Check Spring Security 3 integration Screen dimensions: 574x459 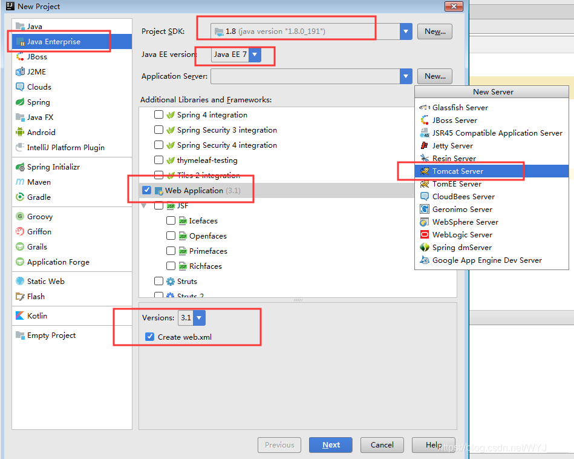(x=159, y=130)
